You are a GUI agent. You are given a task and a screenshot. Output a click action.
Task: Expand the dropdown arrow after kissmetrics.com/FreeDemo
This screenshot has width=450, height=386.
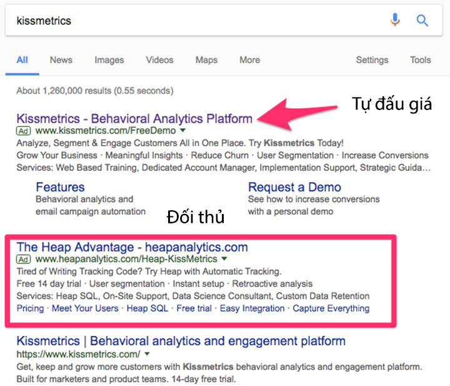[x=182, y=131]
